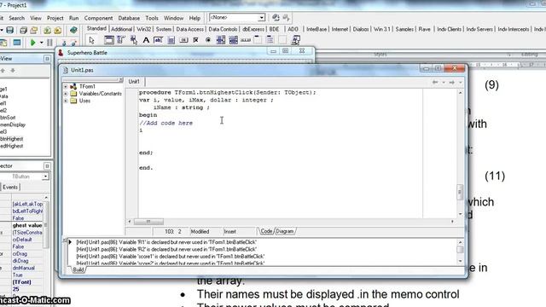Switch to Data Controls palette tab
546x307 pixels.
coord(223,29)
